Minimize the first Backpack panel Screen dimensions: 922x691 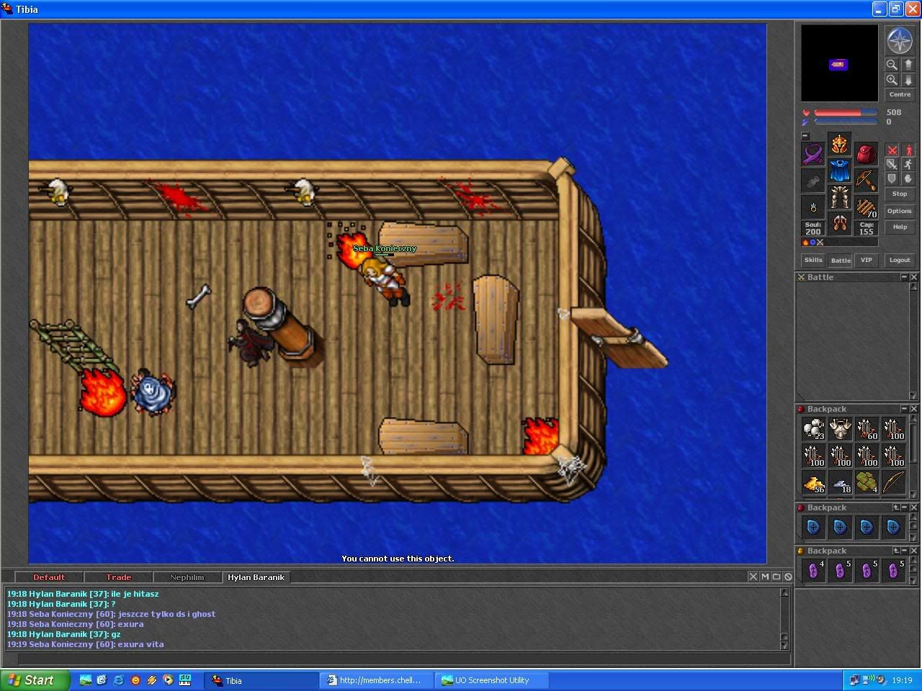click(905, 409)
